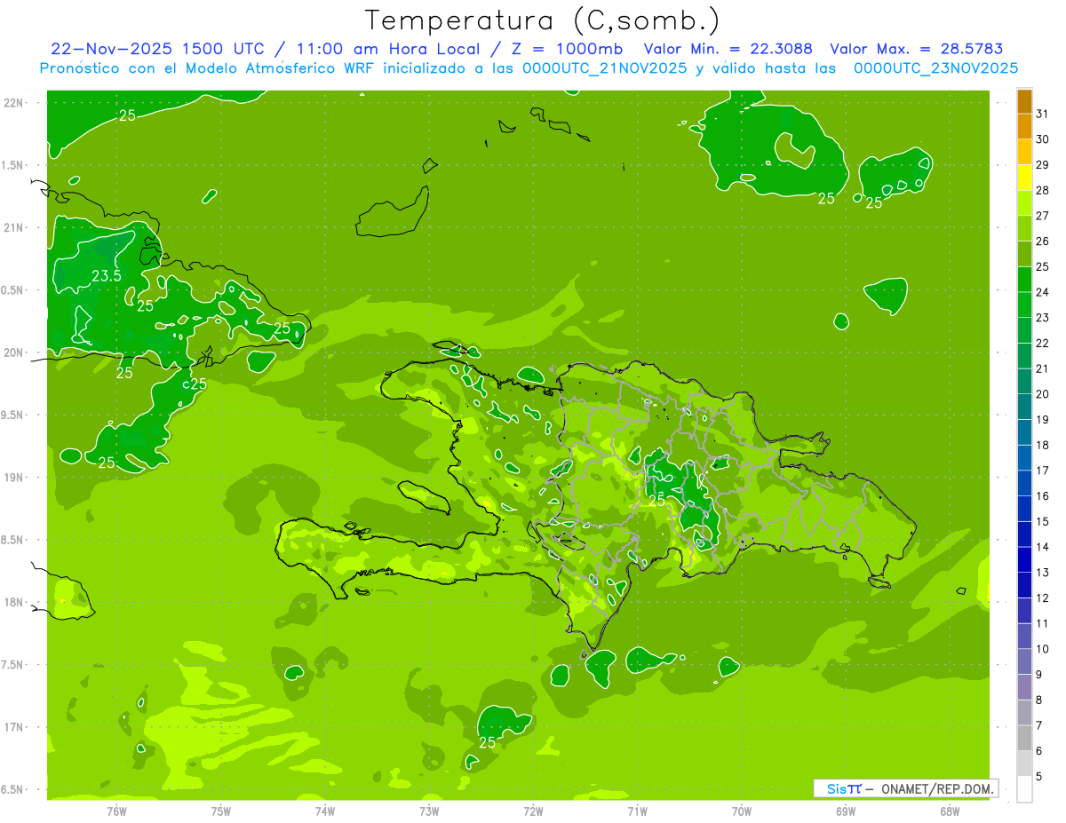Click the "21N" latitude axis label

coord(15,227)
